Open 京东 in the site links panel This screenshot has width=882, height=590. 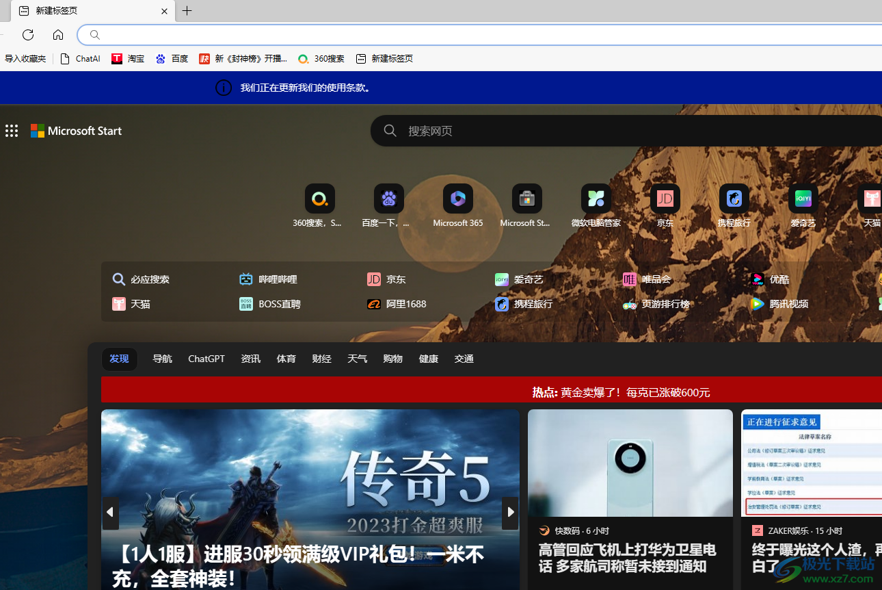click(386, 279)
